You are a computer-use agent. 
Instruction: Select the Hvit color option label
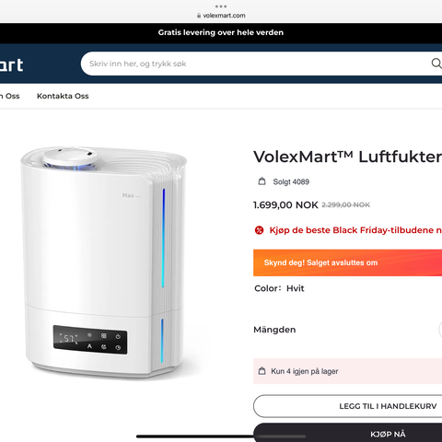(295, 288)
